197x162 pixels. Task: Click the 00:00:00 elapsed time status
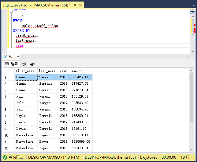click(x=169, y=157)
